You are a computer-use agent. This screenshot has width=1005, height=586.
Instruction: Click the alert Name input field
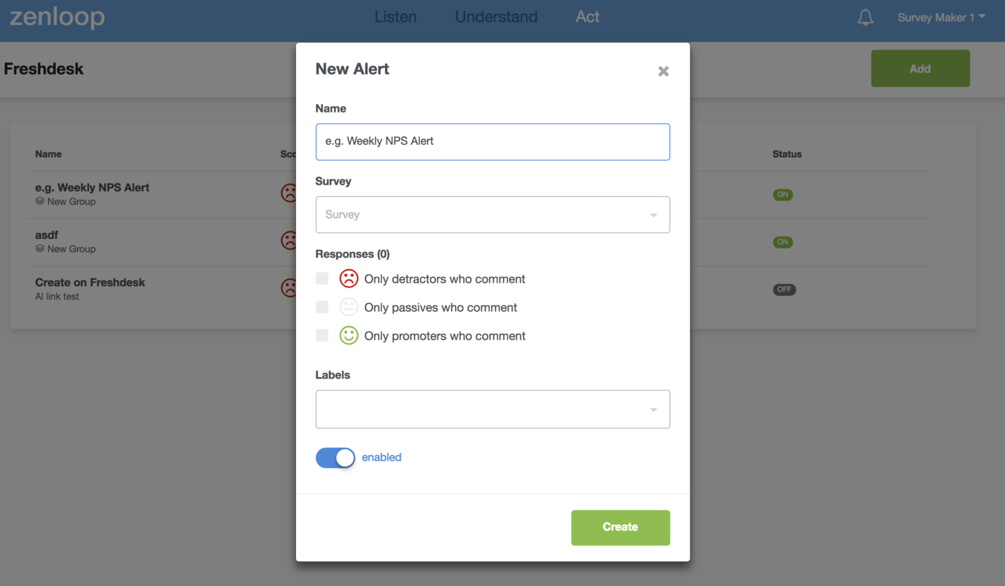click(x=492, y=141)
